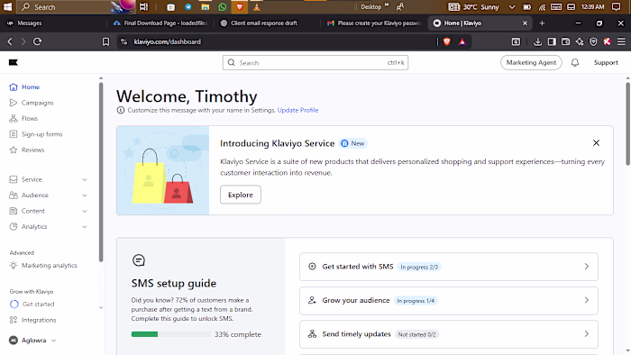Screen dimensions: 631x355
Task: Open Brave Wallet icon
Action: click(x=565, y=41)
